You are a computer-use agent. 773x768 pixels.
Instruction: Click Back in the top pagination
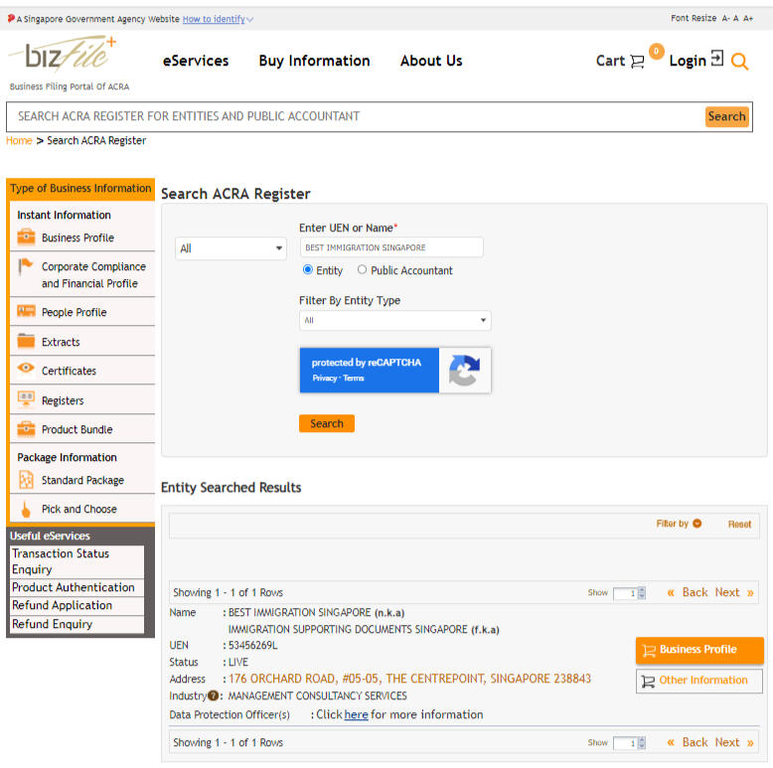pyautogui.click(x=695, y=592)
